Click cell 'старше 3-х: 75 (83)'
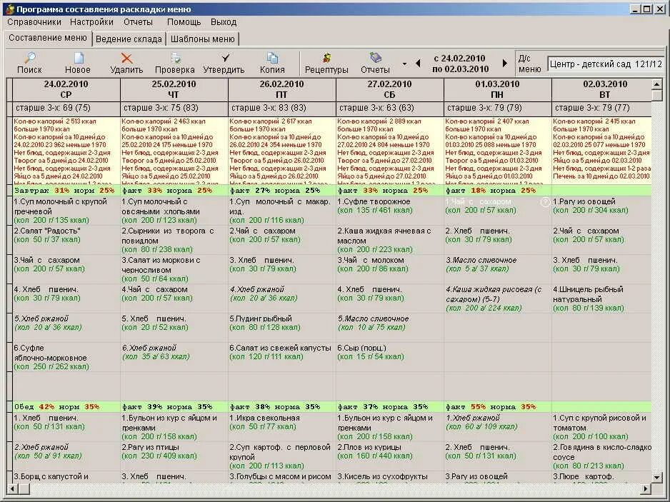 click(x=174, y=108)
